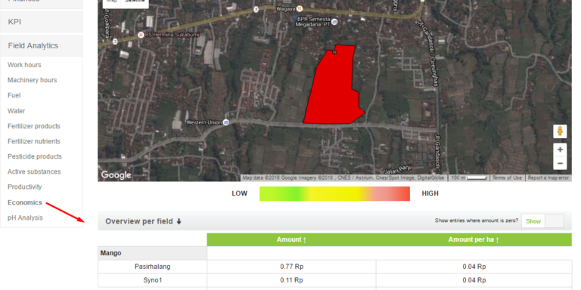This screenshot has height=290, width=581.
Task: Toggle Show entries where amount is zero
Action: click(x=542, y=221)
